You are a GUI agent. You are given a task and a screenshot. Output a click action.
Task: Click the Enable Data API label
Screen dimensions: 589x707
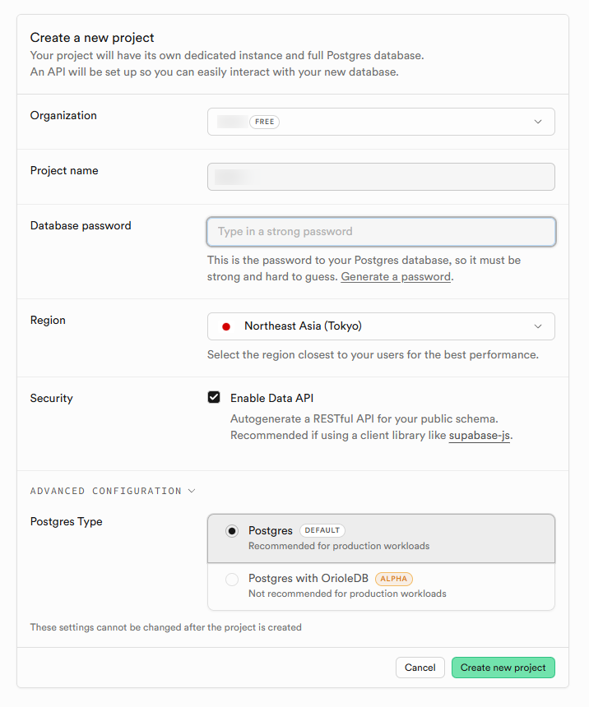tap(271, 398)
